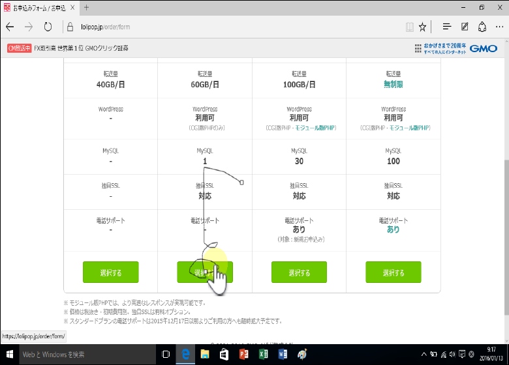Click the GMO logo in the header
509x365 pixels.
click(x=484, y=49)
